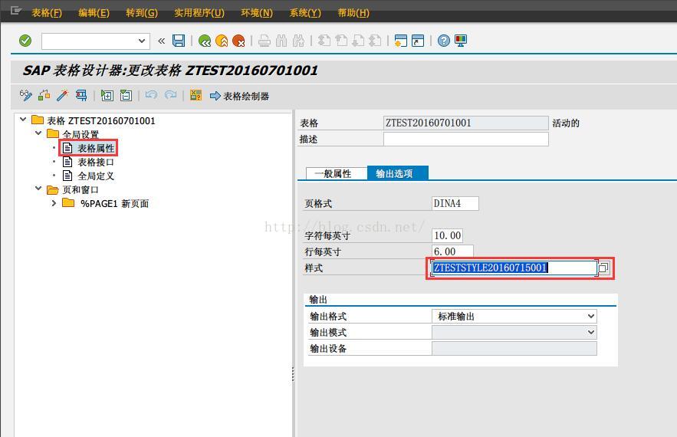Click the orange Exit icon
The width and height of the screenshot is (677, 437).
click(222, 41)
